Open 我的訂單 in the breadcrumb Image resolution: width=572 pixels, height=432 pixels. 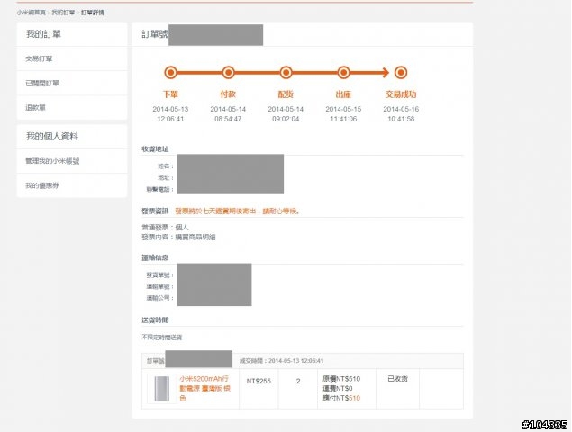(63, 13)
